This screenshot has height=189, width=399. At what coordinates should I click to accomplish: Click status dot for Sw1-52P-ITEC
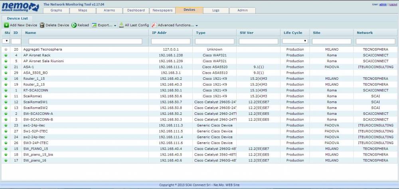tap(6, 131)
